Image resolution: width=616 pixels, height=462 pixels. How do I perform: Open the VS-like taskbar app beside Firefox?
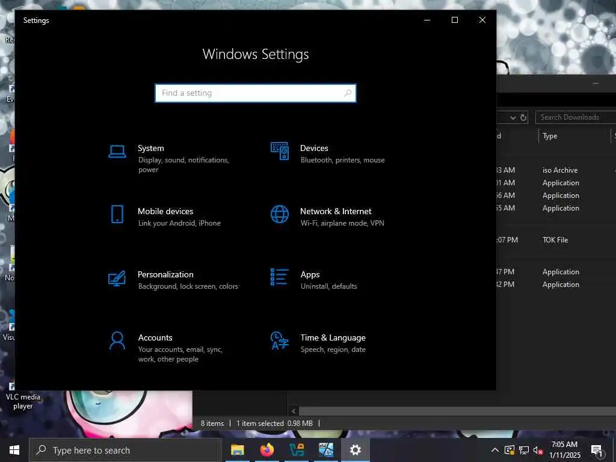coord(296,450)
